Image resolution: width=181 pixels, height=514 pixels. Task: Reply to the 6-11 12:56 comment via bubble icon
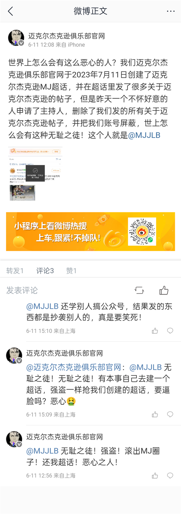170,475
